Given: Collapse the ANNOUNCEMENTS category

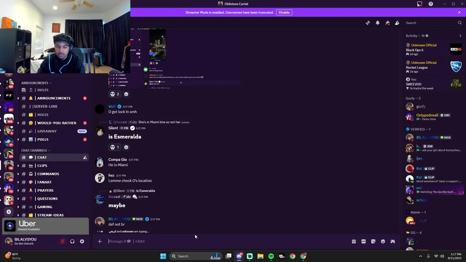Looking at the screenshot, I should click(36, 83).
